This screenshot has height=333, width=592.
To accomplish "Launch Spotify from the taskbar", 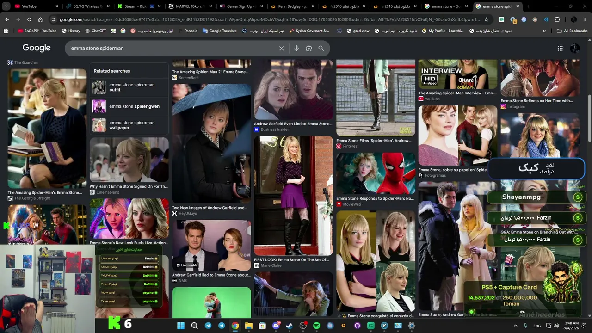I will tap(317, 326).
